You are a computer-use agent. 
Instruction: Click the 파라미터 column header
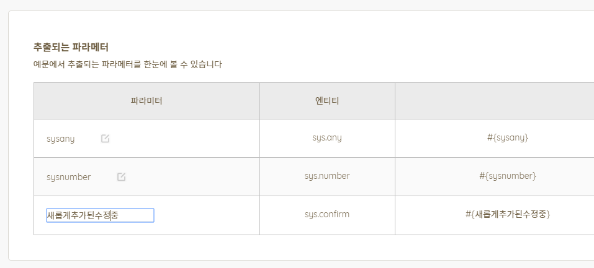pos(146,101)
